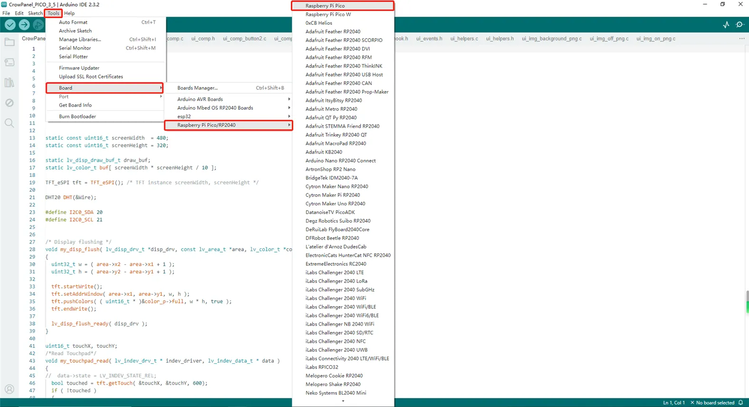
Task: Open the Search sidebar icon
Action: pyautogui.click(x=10, y=123)
